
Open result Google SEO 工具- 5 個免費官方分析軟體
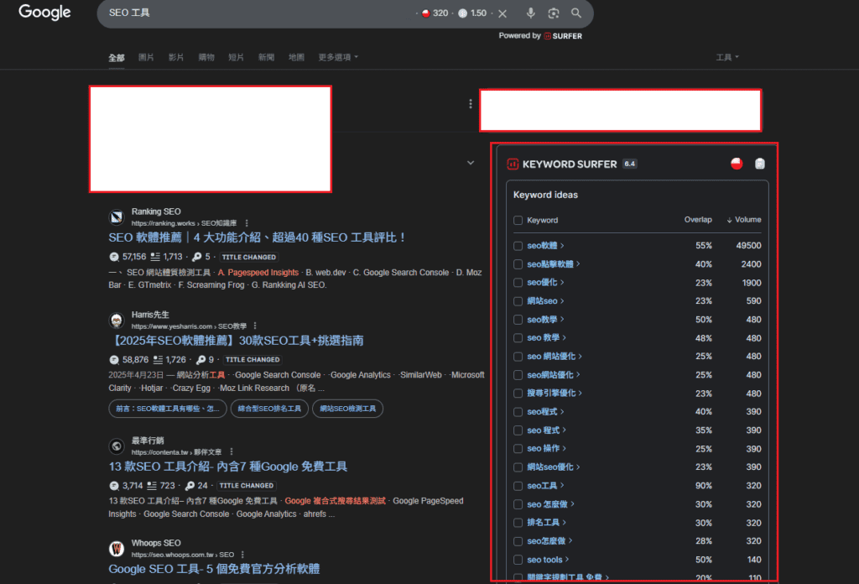[214, 569]
